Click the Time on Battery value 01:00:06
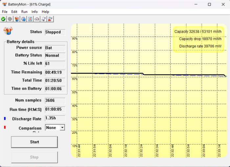230x167 pixels. [55, 89]
